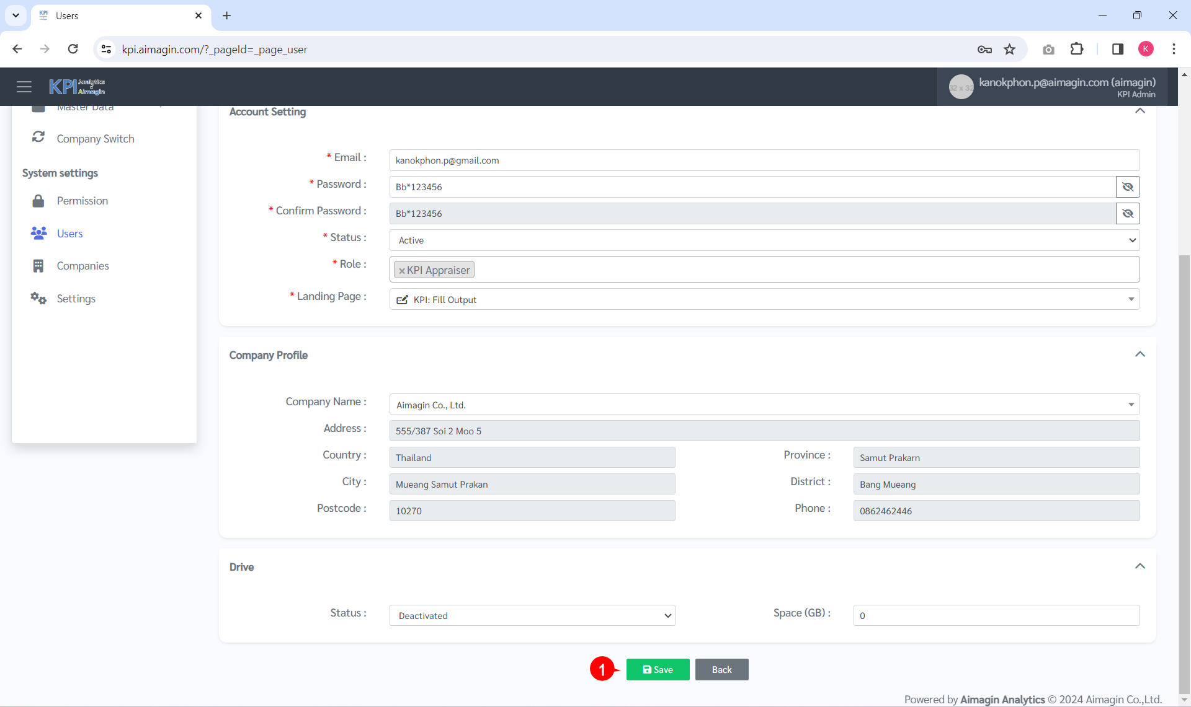Toggle Password field visibility
This screenshot has width=1191, height=707.
(x=1128, y=187)
